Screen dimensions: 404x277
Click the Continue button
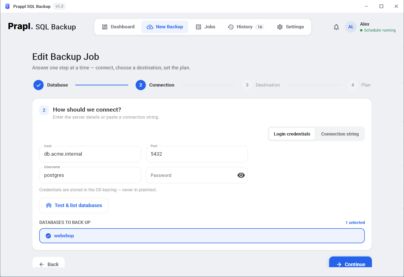(x=350, y=262)
